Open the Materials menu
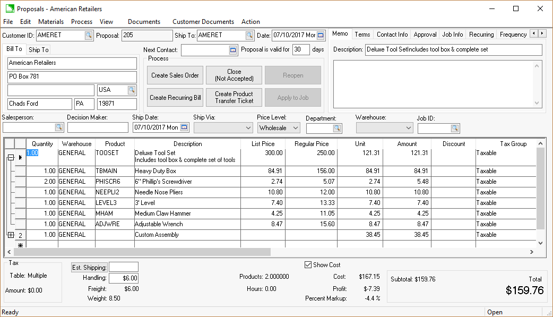 click(51, 22)
